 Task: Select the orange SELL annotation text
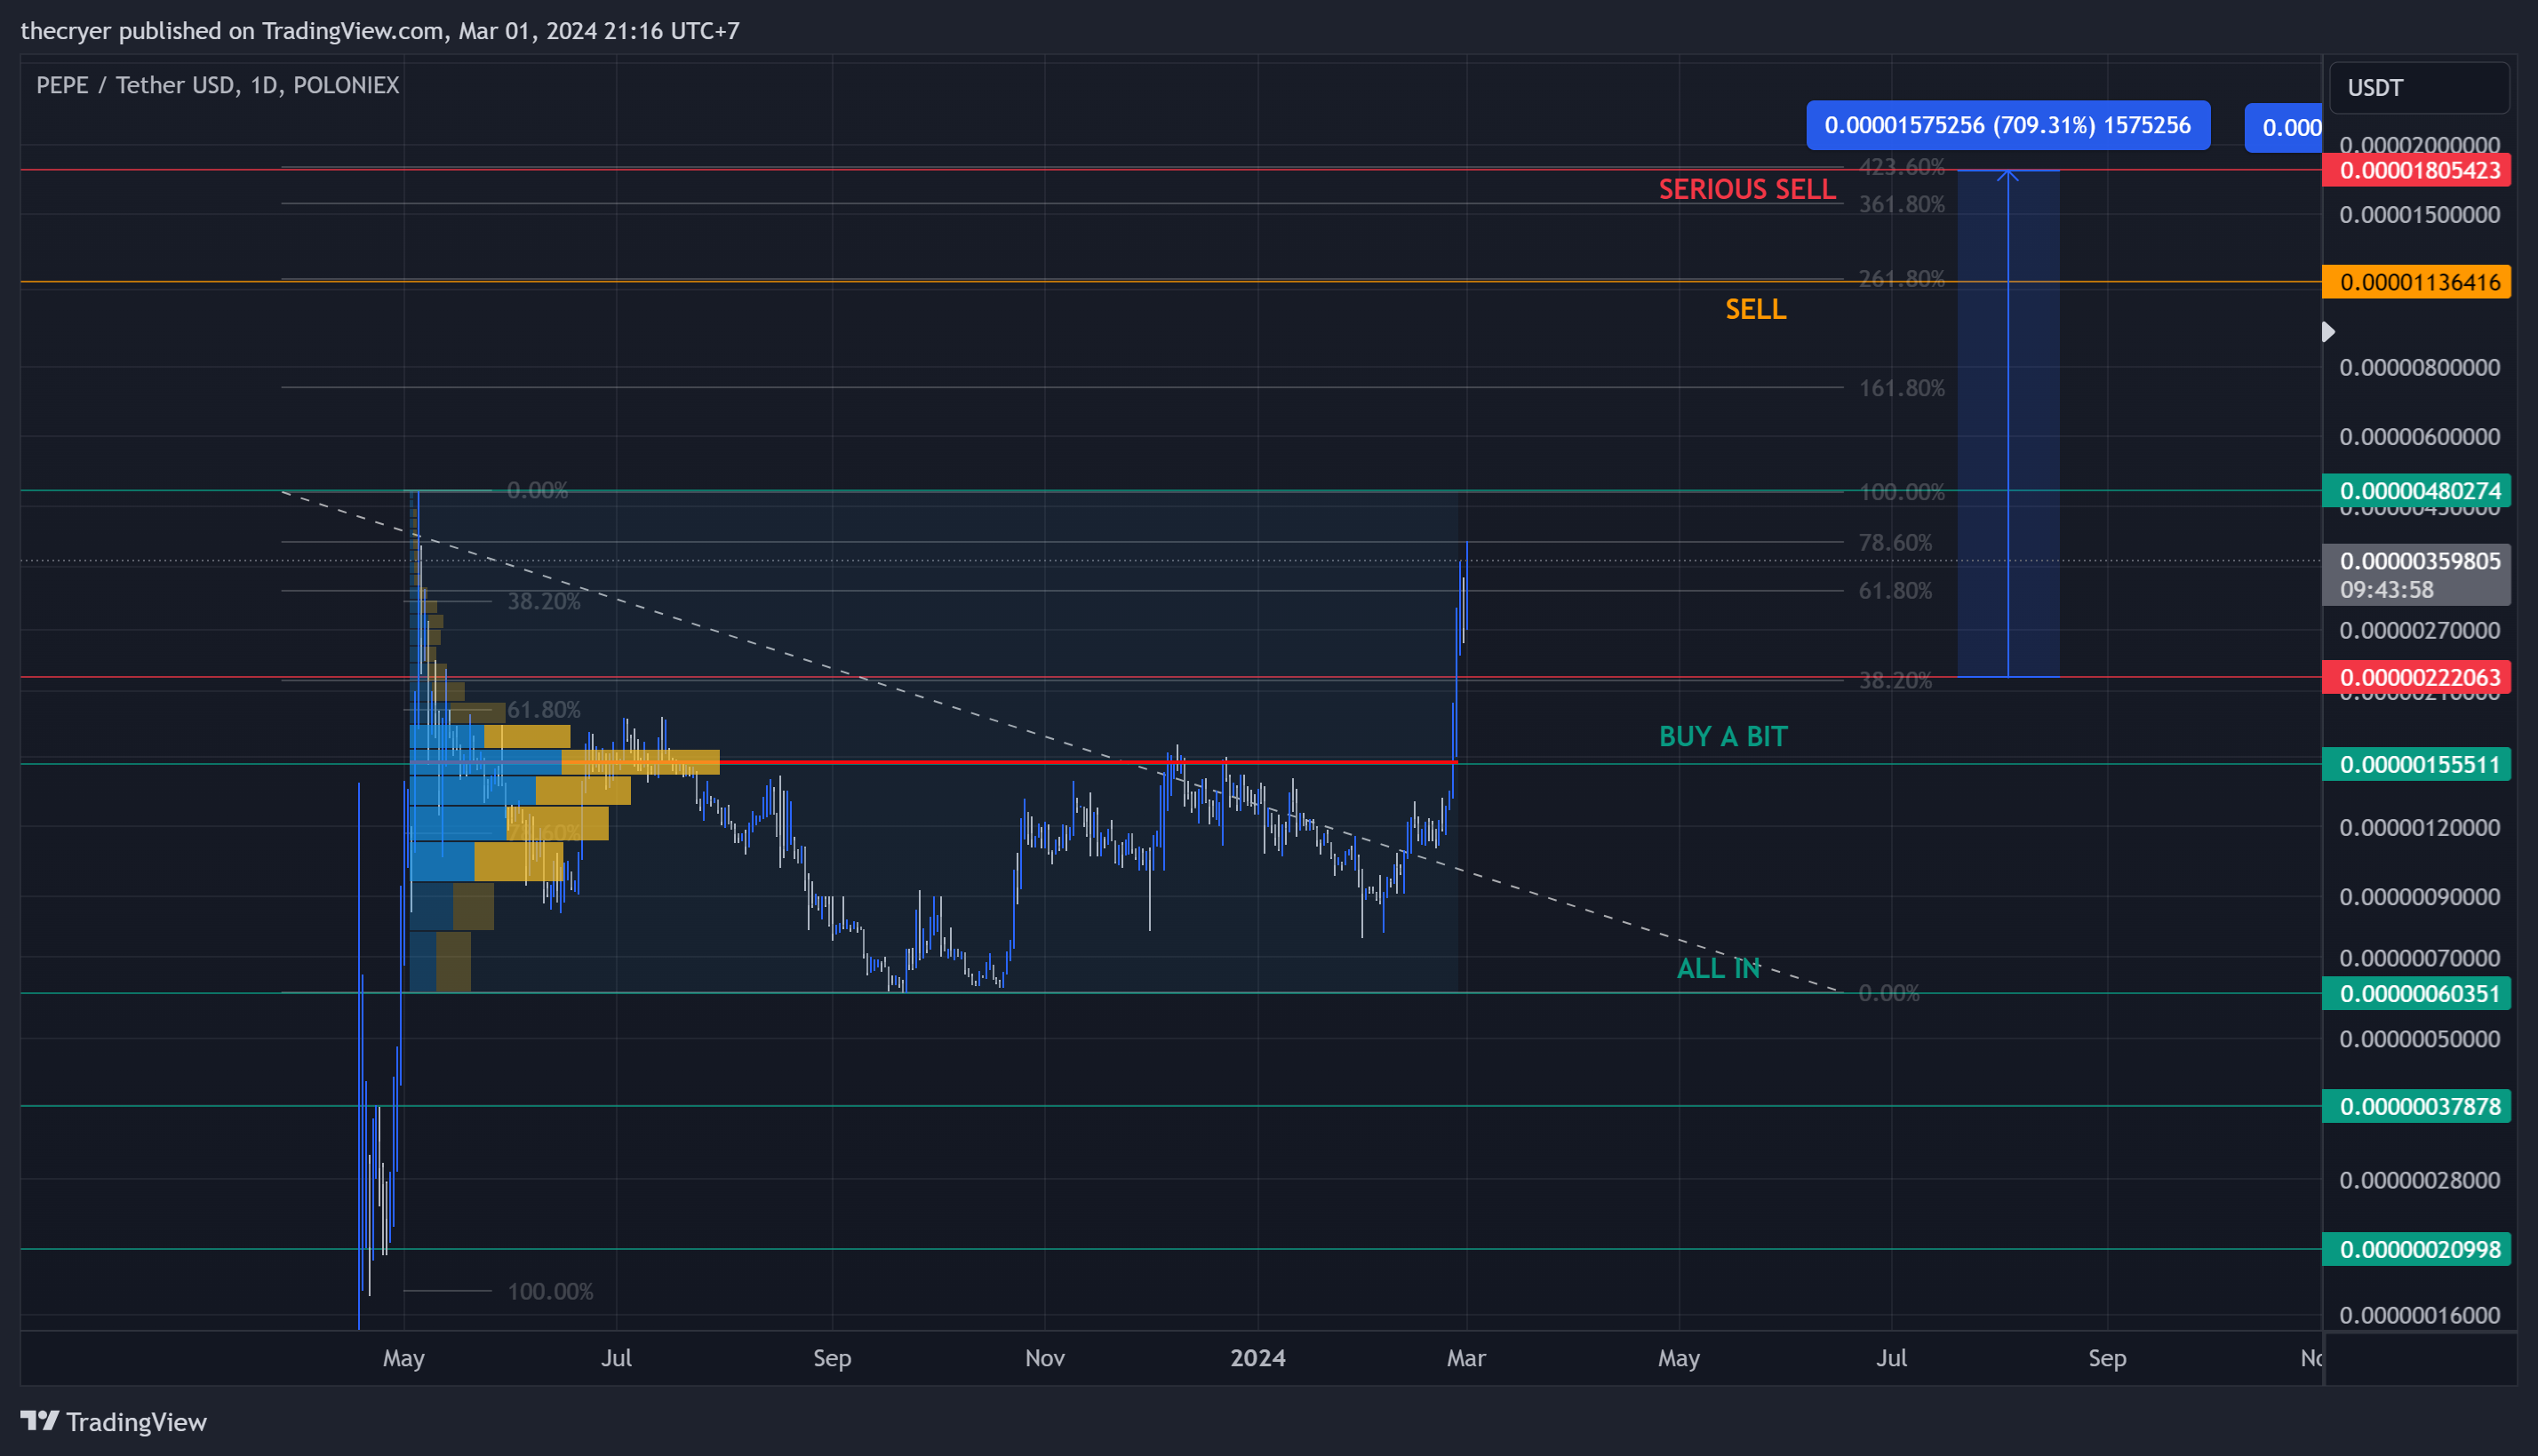[1756, 309]
